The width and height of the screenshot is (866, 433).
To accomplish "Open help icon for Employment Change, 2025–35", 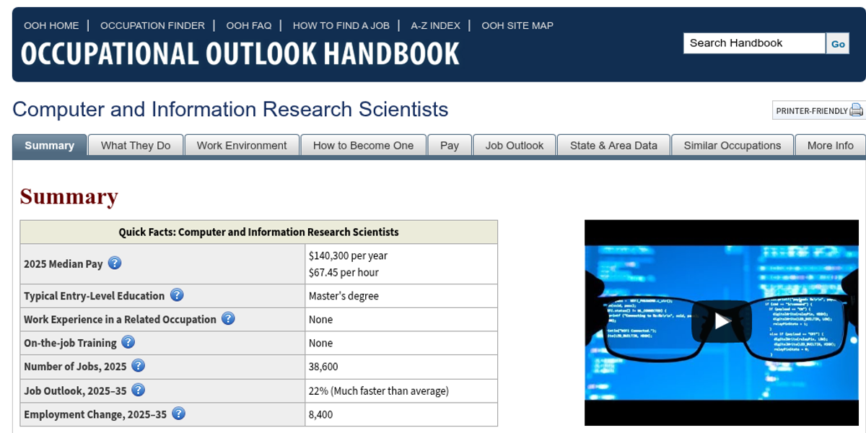I will (178, 414).
